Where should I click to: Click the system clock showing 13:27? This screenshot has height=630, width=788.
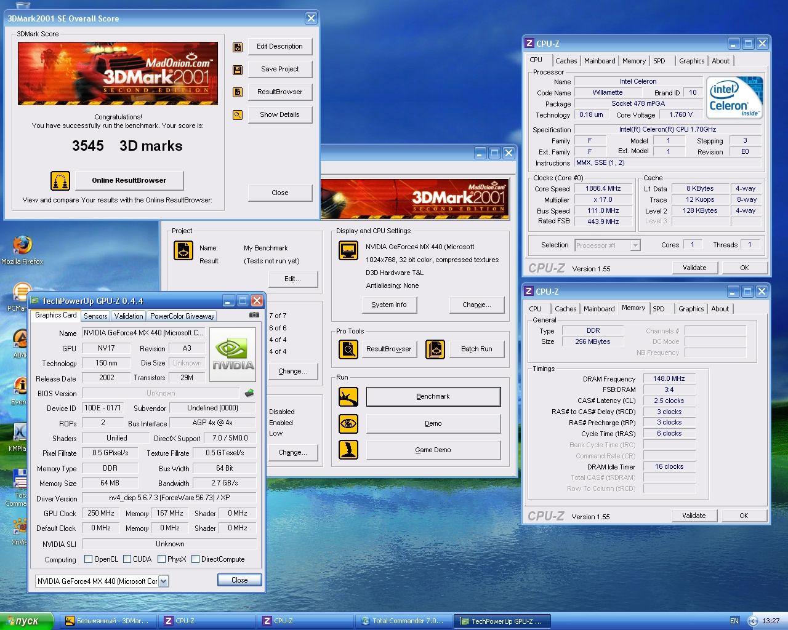click(771, 621)
